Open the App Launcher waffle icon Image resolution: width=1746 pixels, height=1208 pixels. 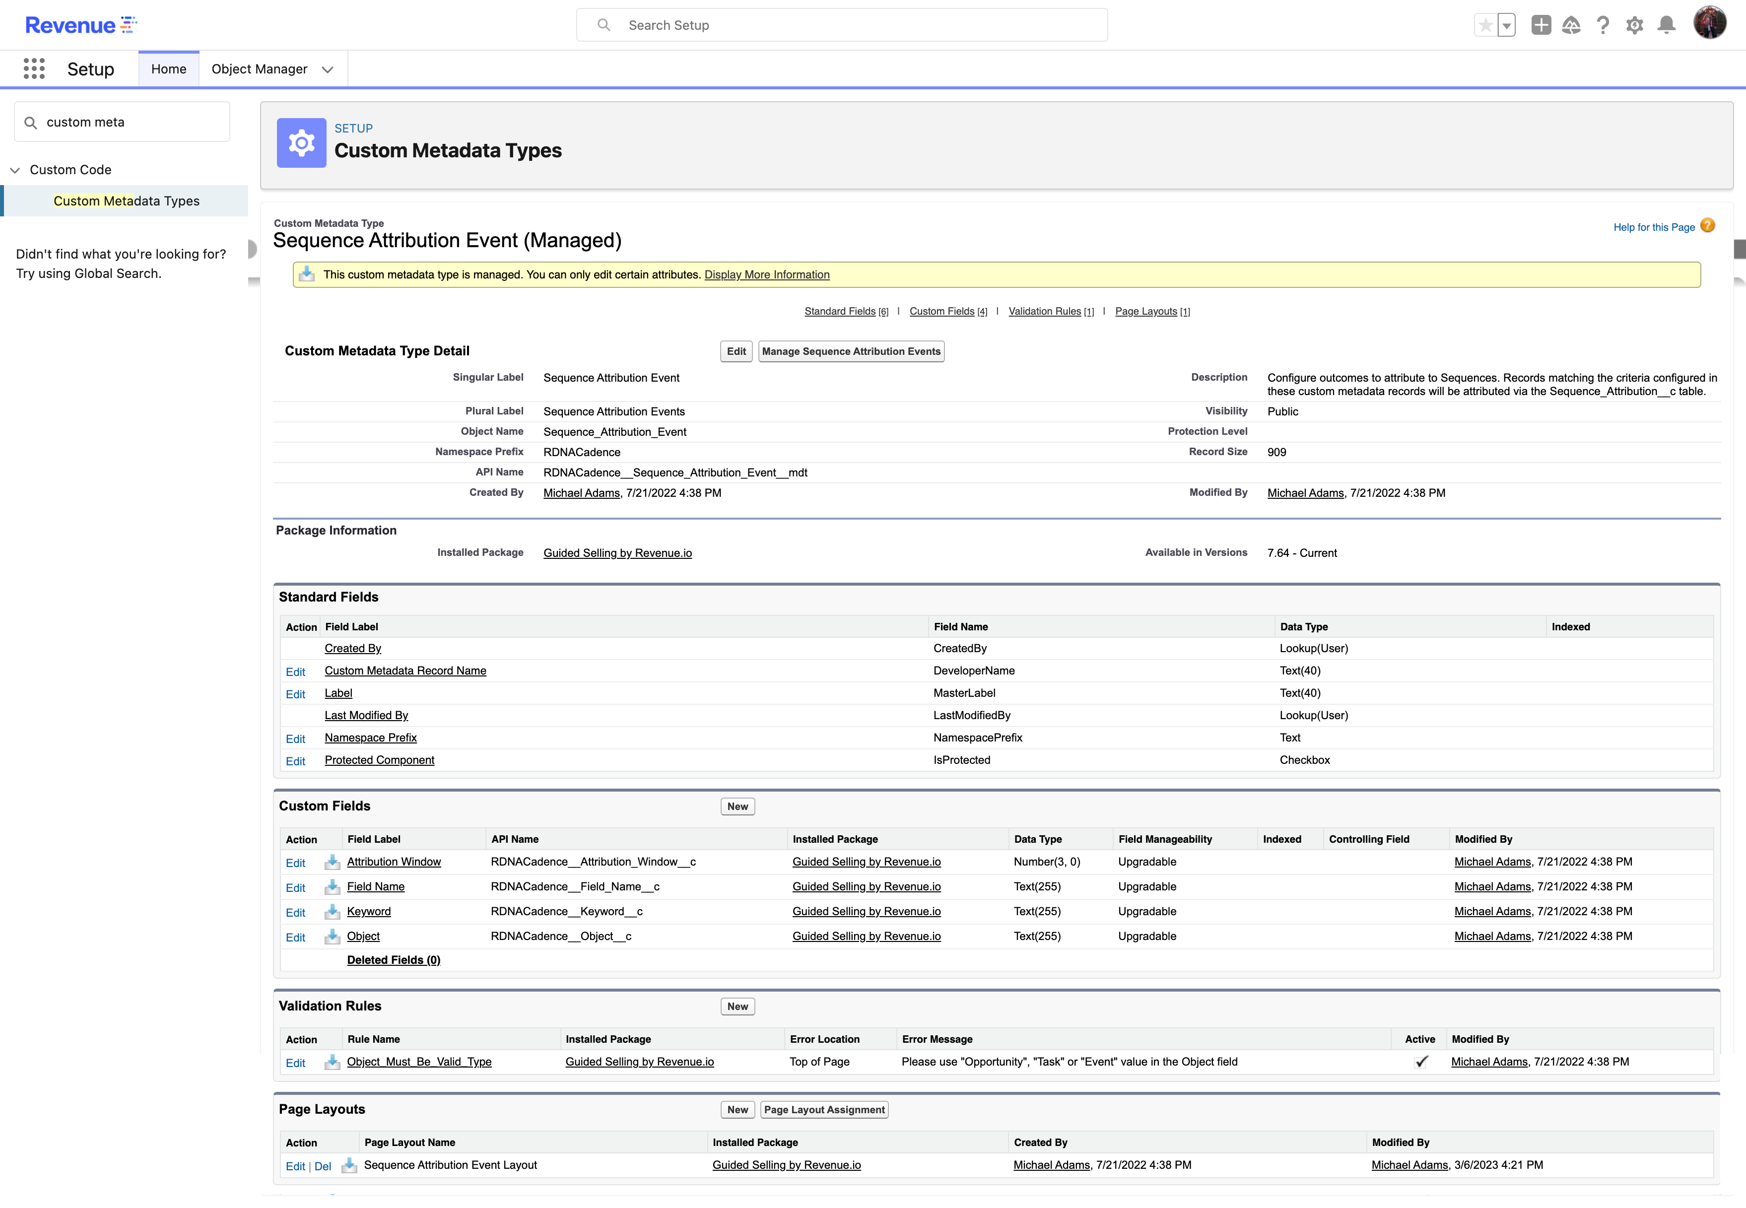(x=33, y=68)
